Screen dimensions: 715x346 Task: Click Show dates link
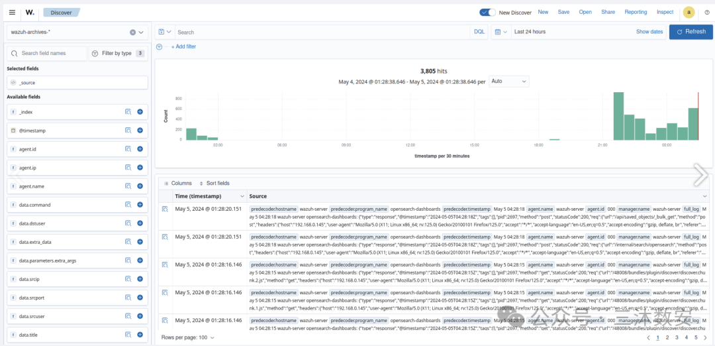649,32
